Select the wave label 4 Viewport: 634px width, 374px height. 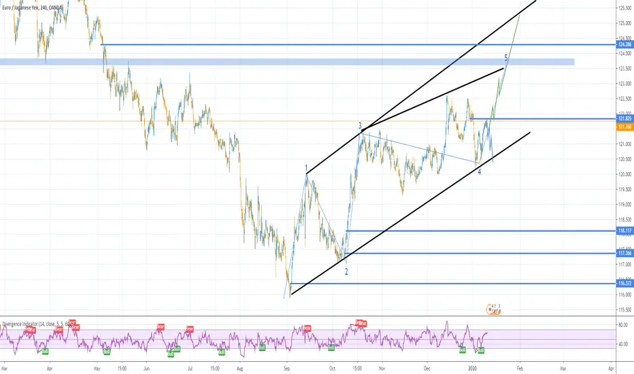(479, 172)
